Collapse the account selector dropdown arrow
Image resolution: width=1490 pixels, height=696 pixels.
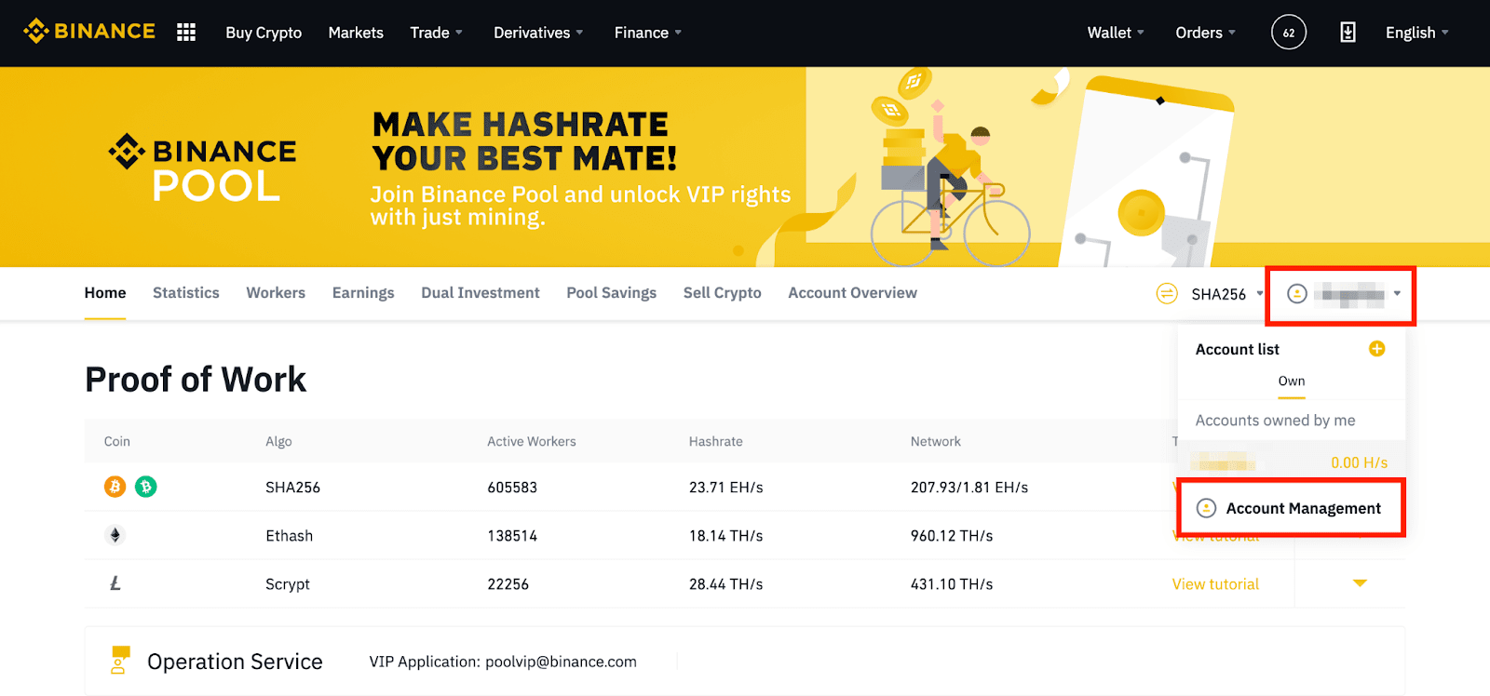(1397, 294)
